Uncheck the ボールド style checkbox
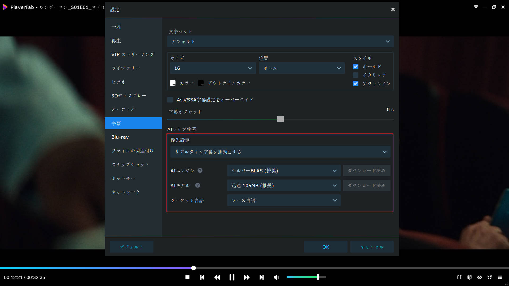 coord(356,67)
